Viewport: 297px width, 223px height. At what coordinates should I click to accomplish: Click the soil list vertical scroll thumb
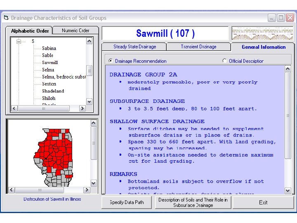(x=89, y=71)
